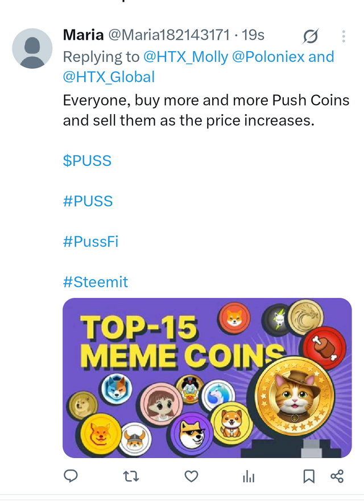Click the reply speech bubble icon
364x503 pixels.
[71, 476]
